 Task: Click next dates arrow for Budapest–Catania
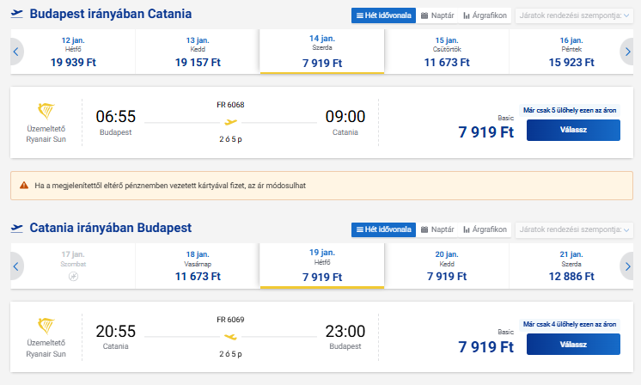[628, 52]
